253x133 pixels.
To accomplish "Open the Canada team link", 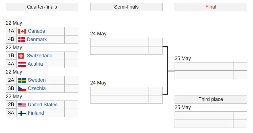I will click(36, 31).
